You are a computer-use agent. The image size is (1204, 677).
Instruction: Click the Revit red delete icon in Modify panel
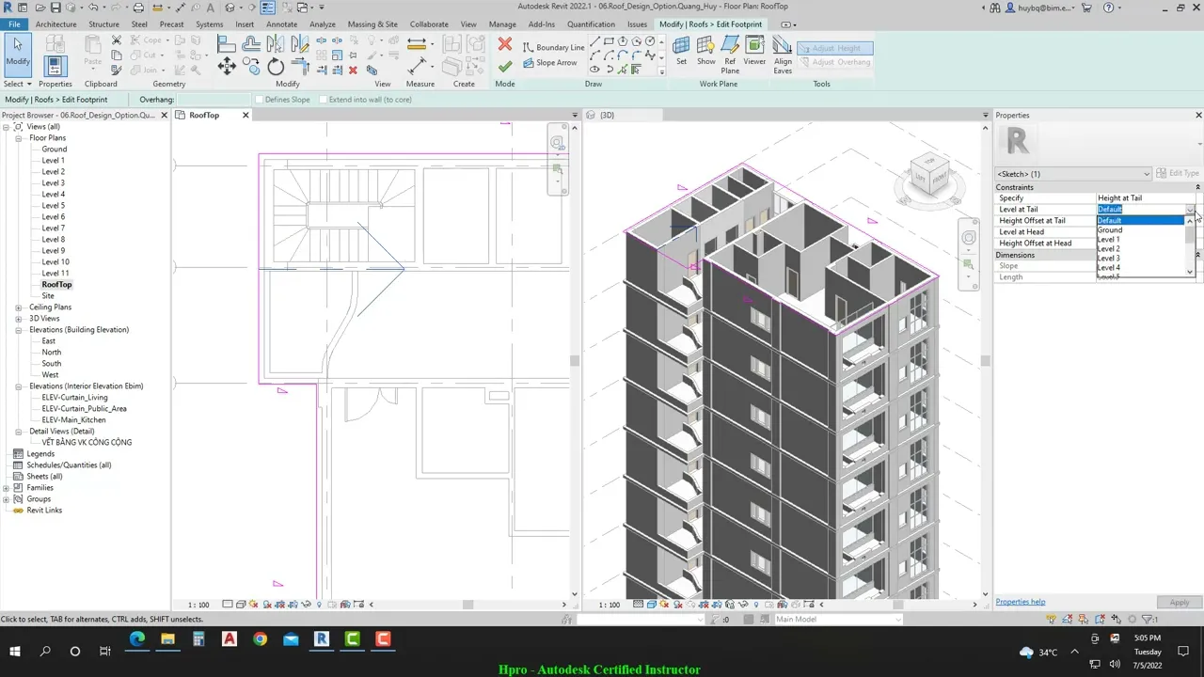pos(354,71)
